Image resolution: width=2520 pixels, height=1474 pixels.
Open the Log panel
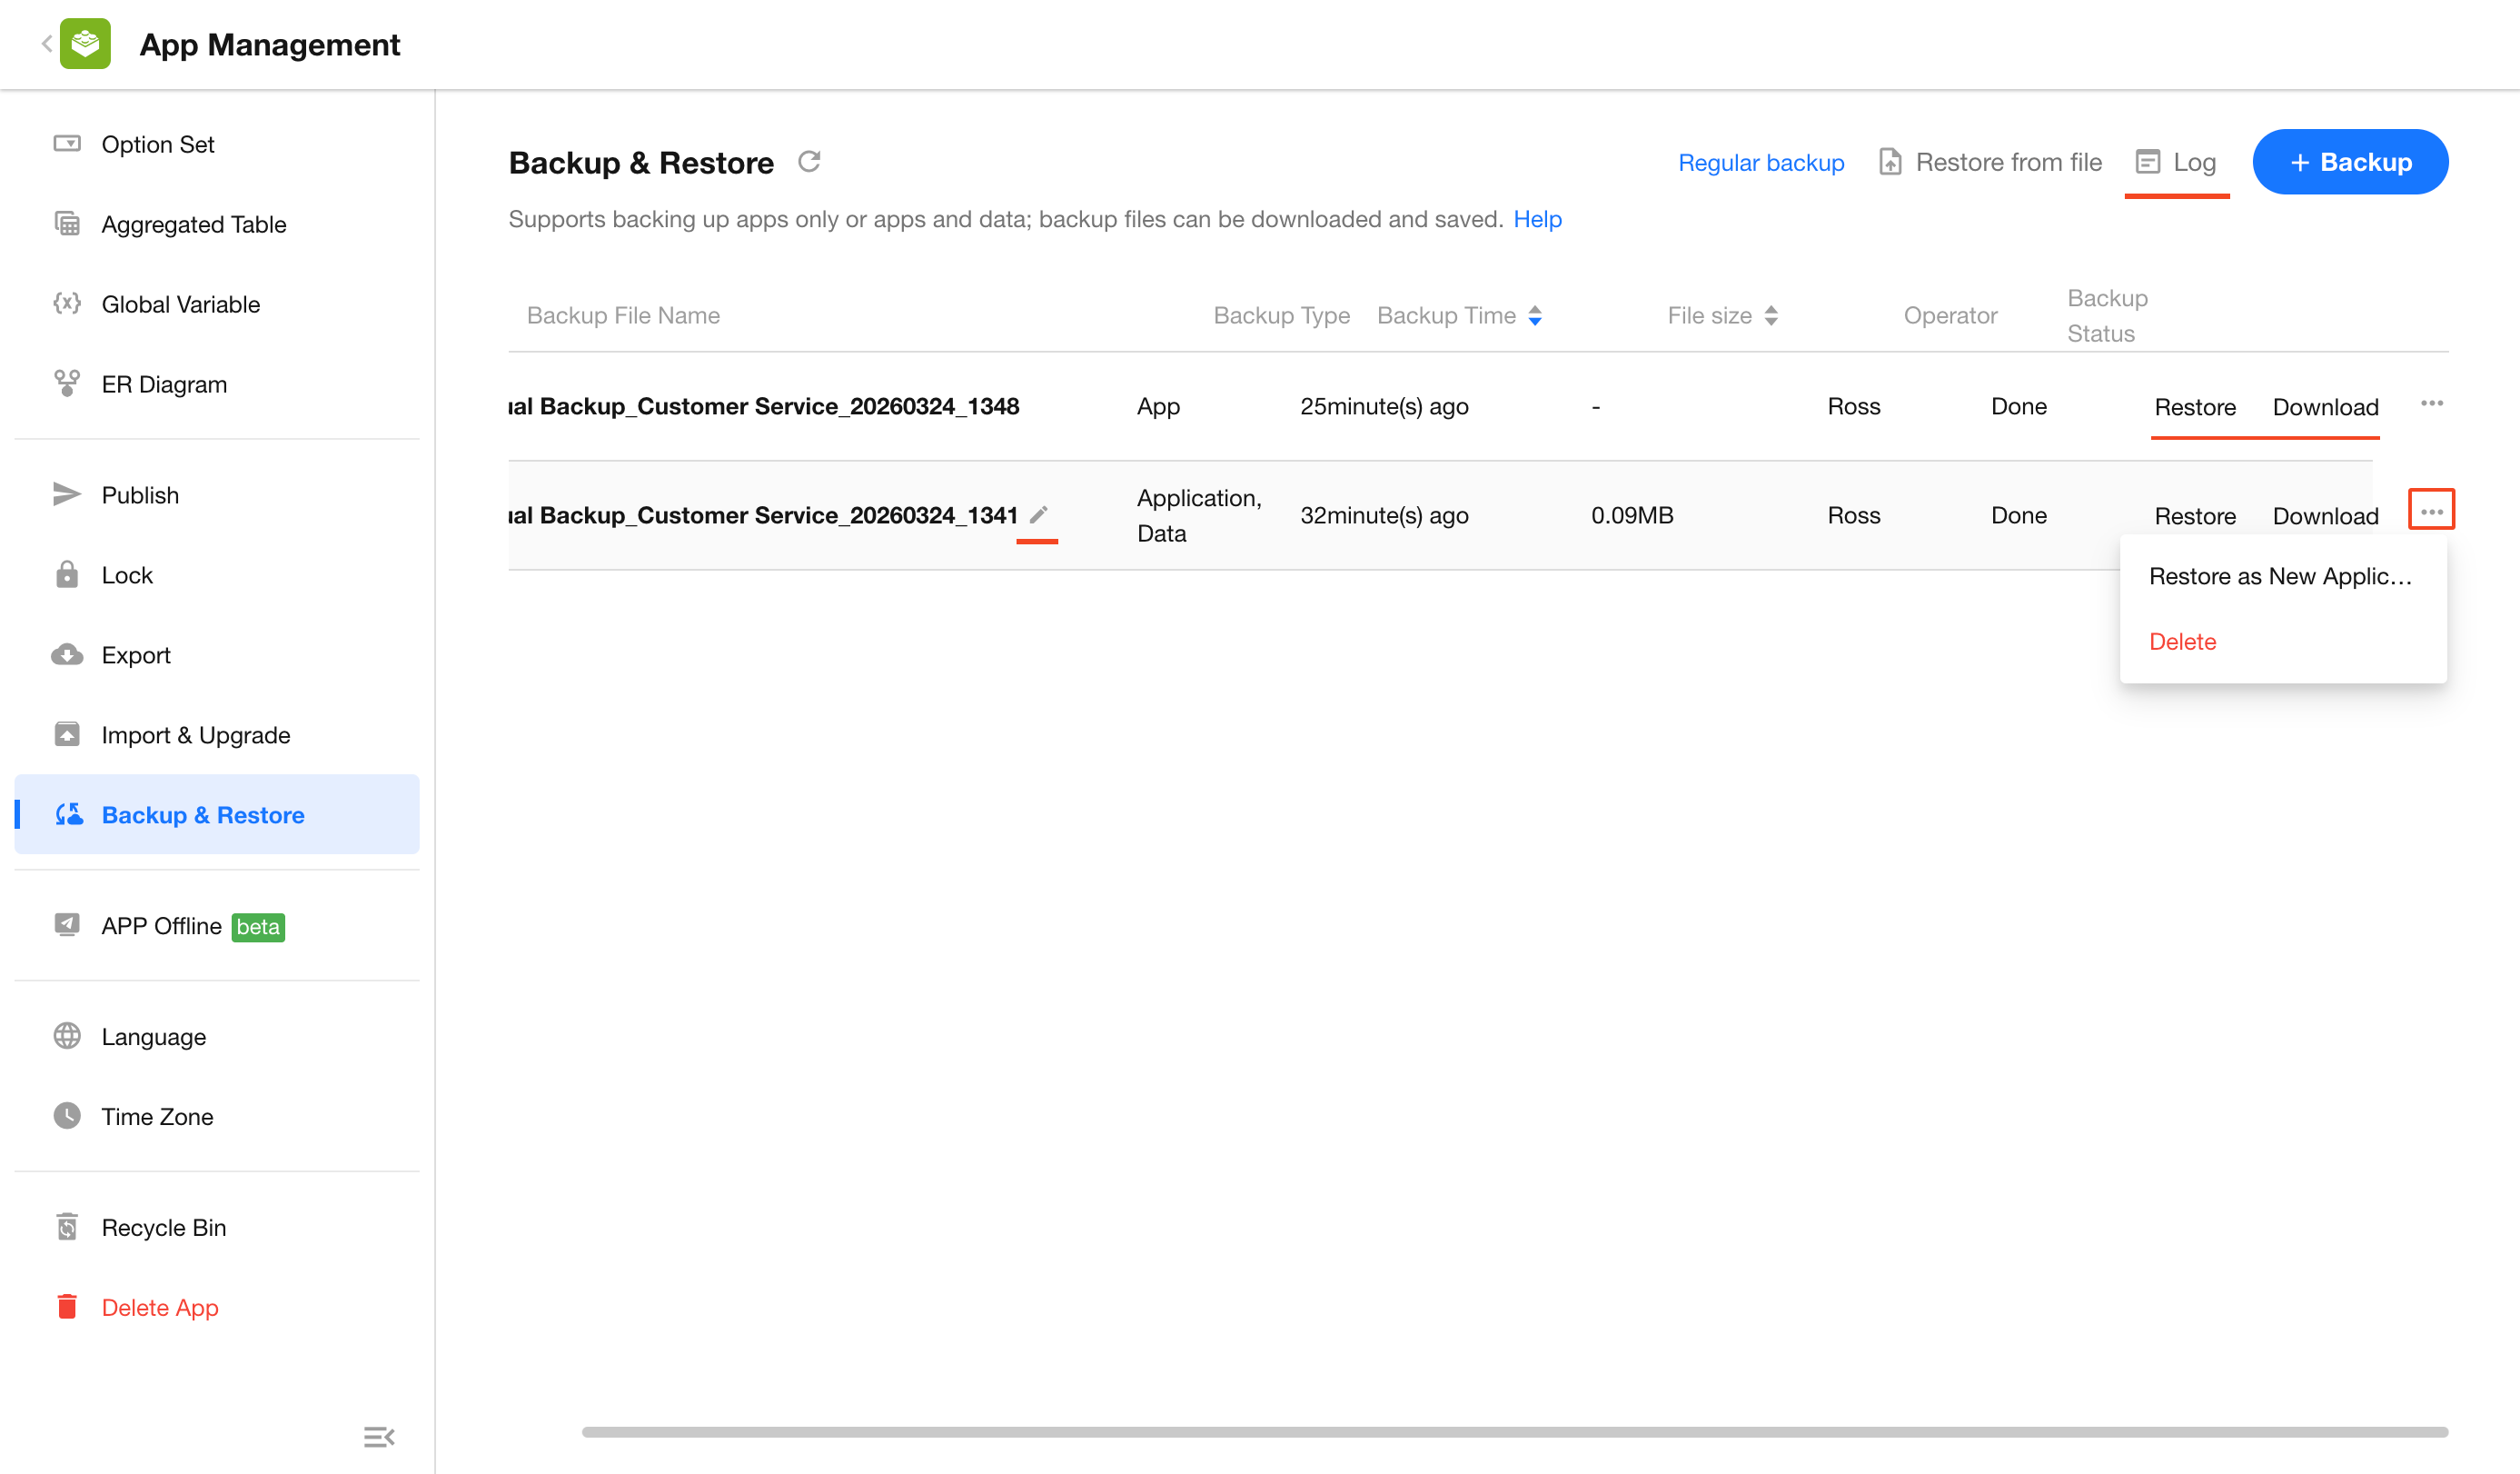click(x=2176, y=162)
